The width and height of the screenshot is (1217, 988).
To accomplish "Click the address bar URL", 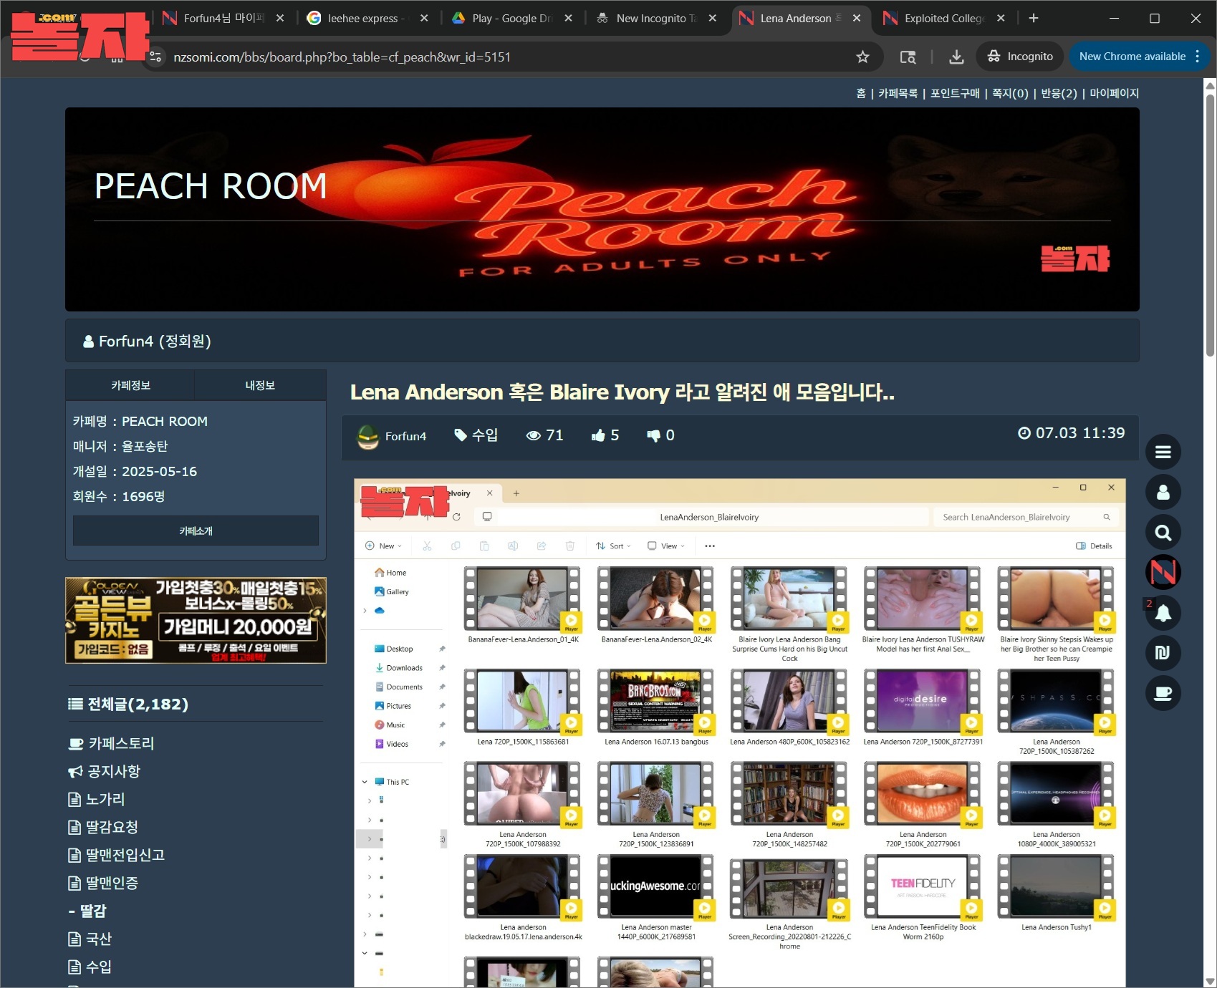I will [x=342, y=57].
